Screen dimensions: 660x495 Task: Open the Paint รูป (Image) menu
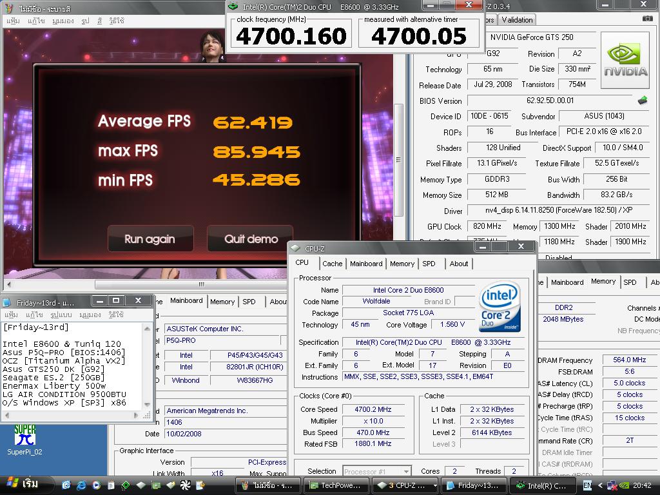pyautogui.click(x=85, y=20)
